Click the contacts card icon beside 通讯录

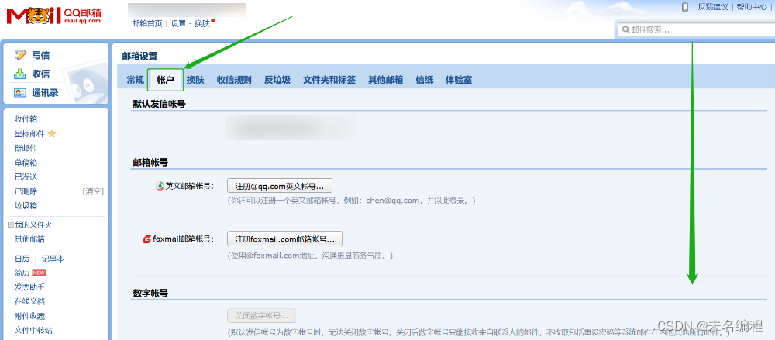point(21,93)
